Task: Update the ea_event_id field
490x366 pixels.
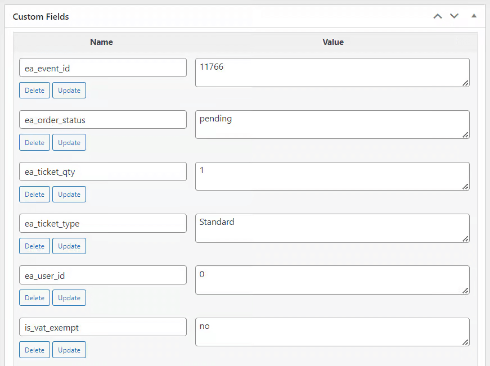Action: (69, 91)
